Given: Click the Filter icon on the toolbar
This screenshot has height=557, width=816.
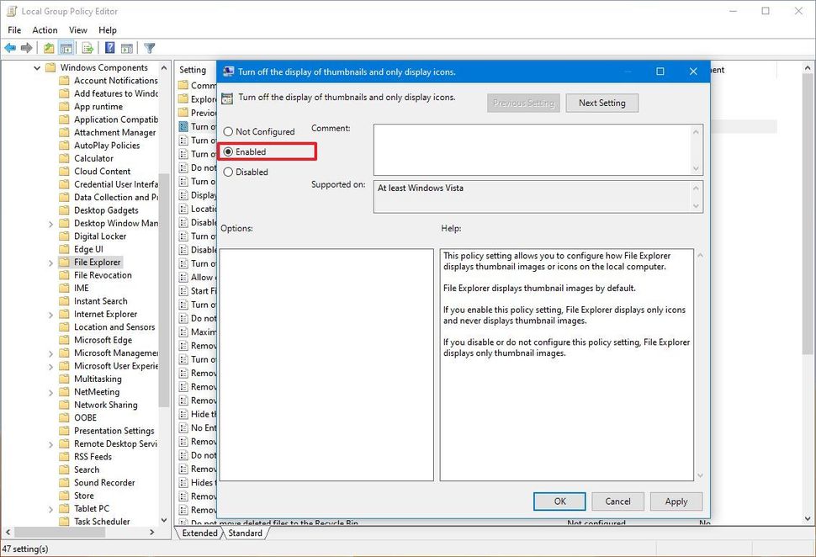Looking at the screenshot, I should point(150,48).
